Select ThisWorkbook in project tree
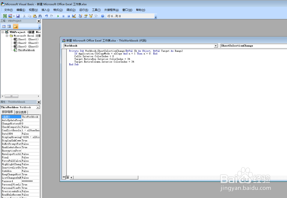 click(26, 50)
